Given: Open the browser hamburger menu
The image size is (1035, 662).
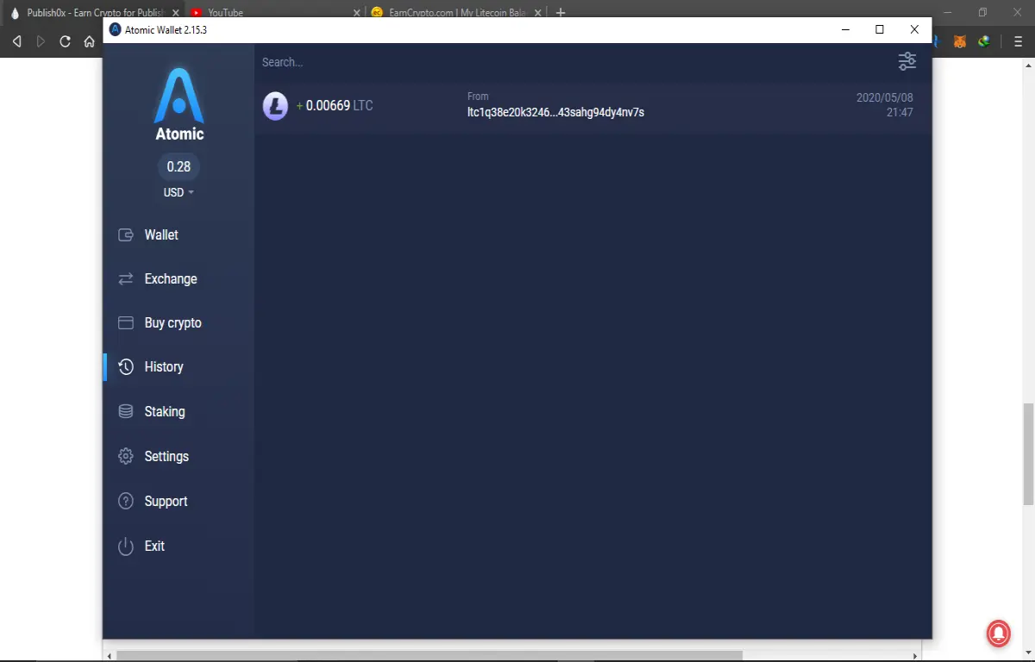Looking at the screenshot, I should click(x=1018, y=41).
